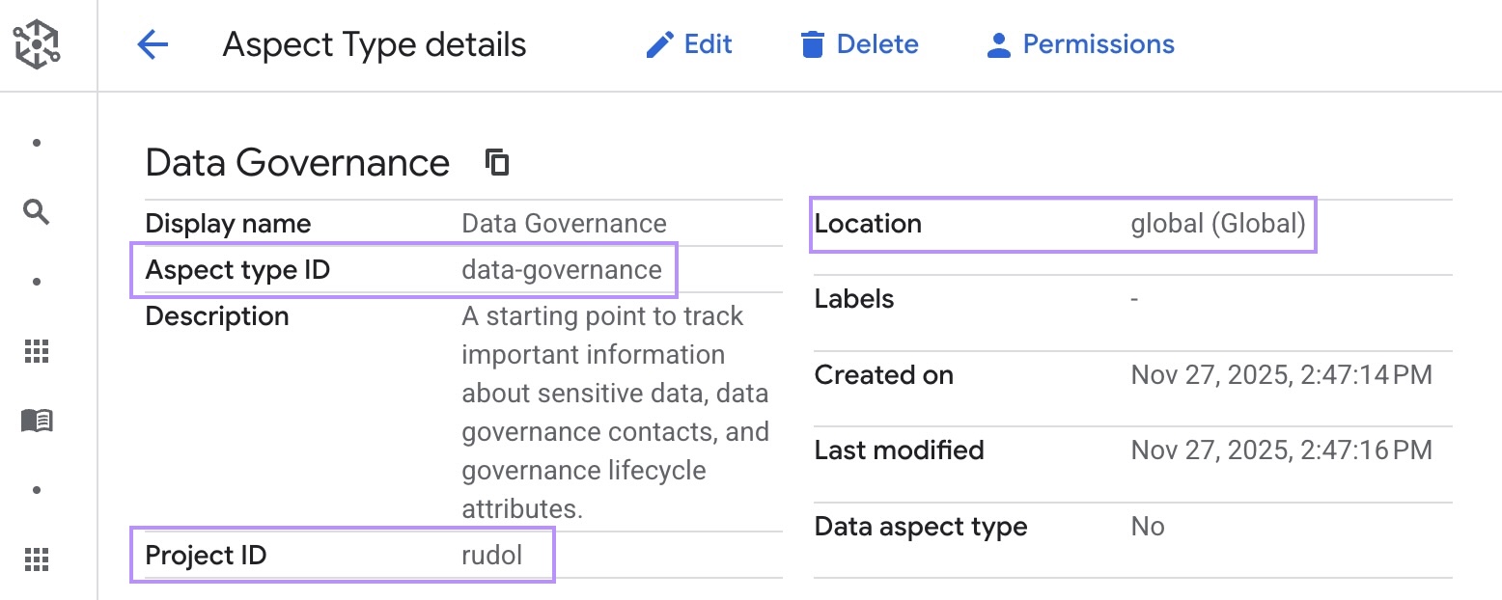Viewport: 1502px width, 600px height.
Task: Click the trash can icon for Delete
Action: pyautogui.click(x=813, y=45)
